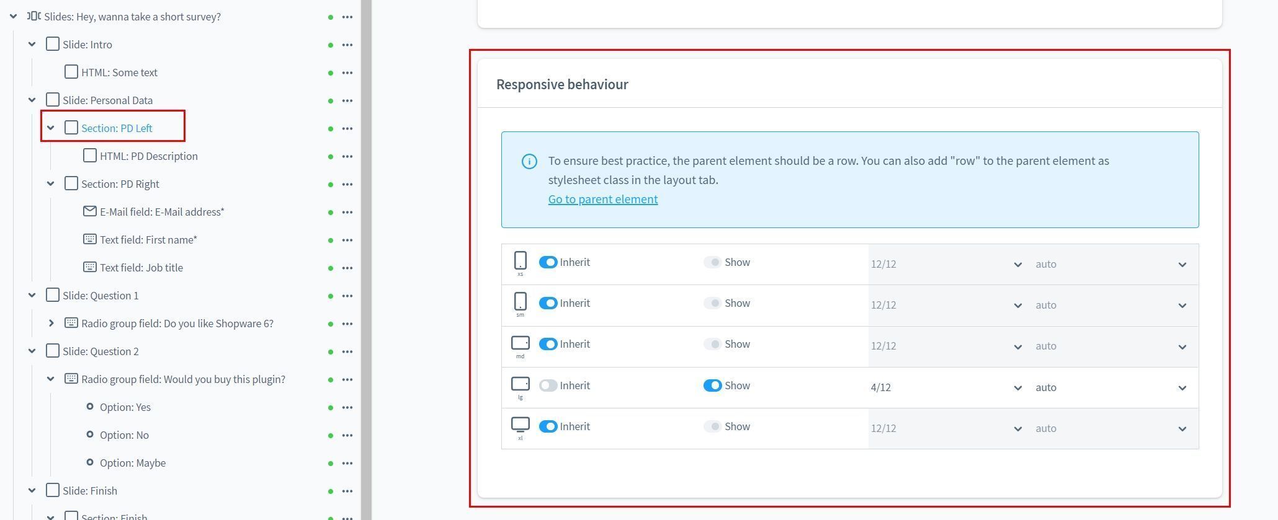1278x520 pixels.
Task: Open three-dot menu for Section: PD Right
Action: point(347,184)
